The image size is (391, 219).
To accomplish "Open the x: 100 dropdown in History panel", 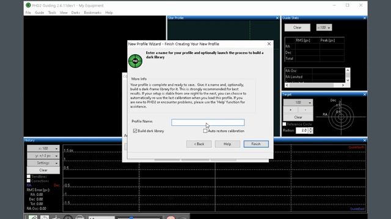I will [x=43, y=148].
